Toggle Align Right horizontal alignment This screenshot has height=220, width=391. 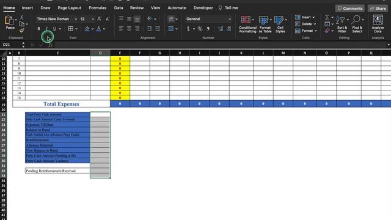click(x=137, y=29)
